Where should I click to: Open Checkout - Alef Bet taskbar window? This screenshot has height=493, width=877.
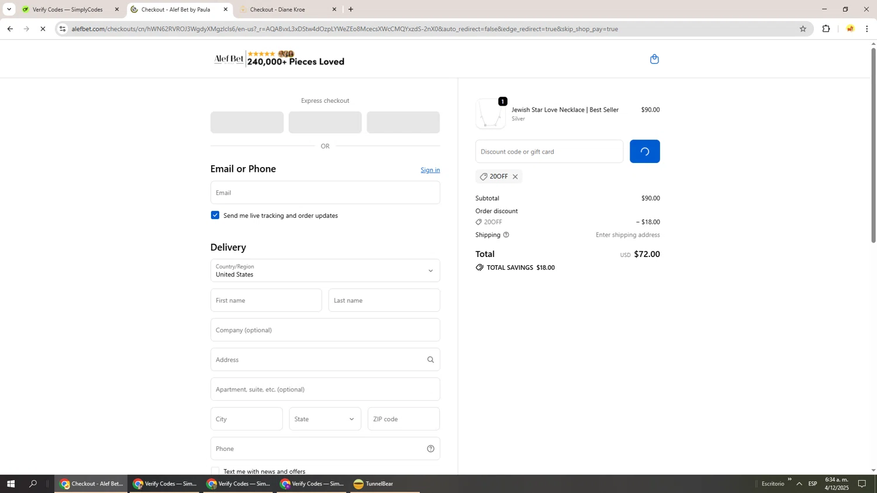[91, 484]
